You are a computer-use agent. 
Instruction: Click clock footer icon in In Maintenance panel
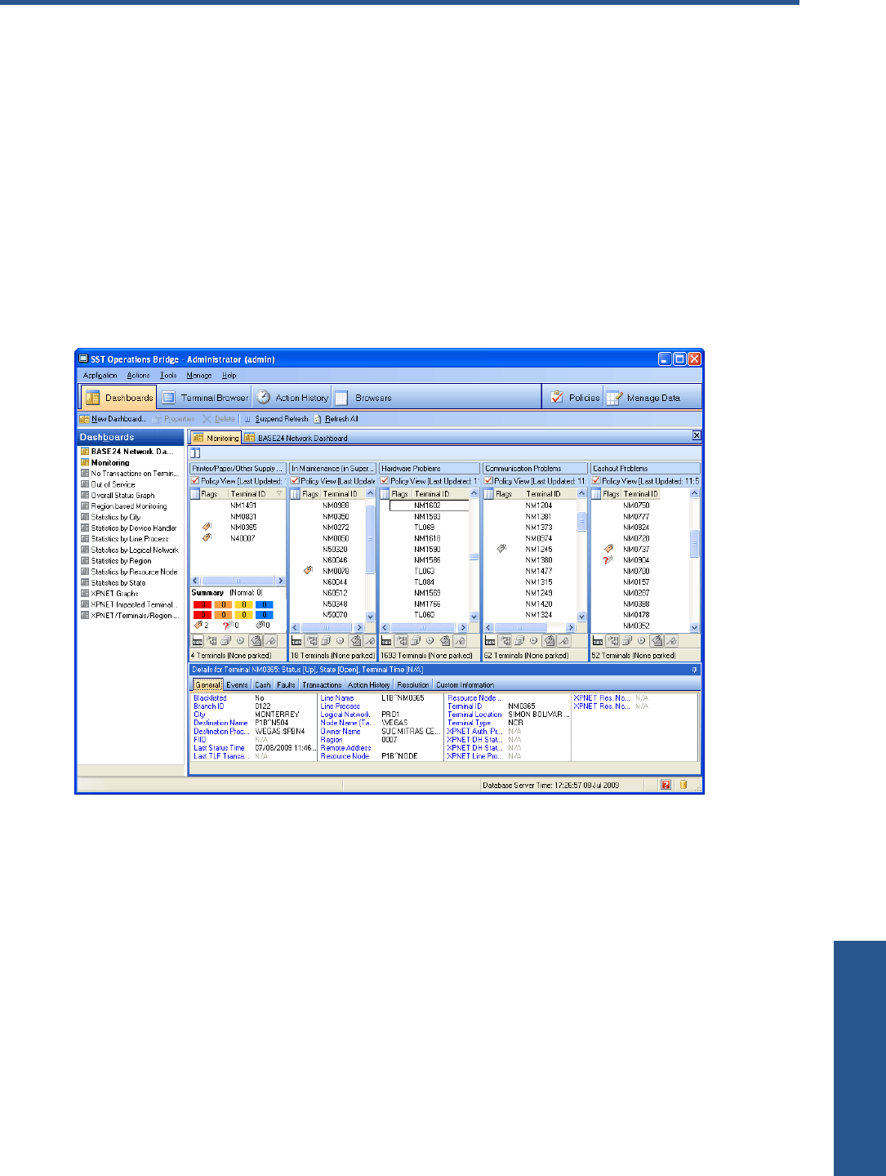tap(340, 641)
